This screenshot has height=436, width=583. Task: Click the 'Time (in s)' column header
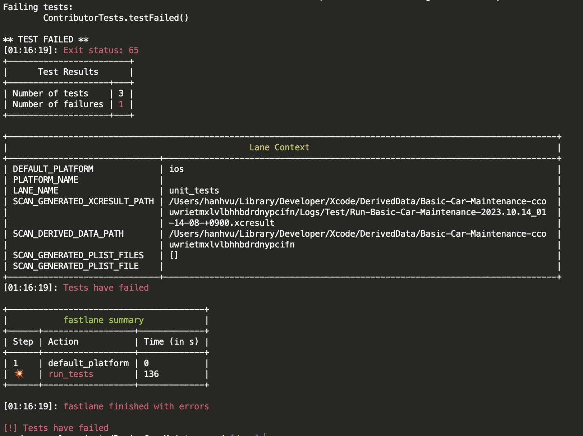171,342
